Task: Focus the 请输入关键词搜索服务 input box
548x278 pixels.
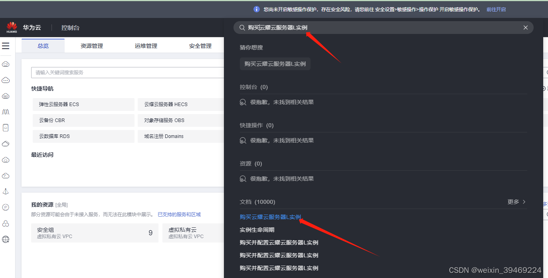Action: click(x=128, y=73)
